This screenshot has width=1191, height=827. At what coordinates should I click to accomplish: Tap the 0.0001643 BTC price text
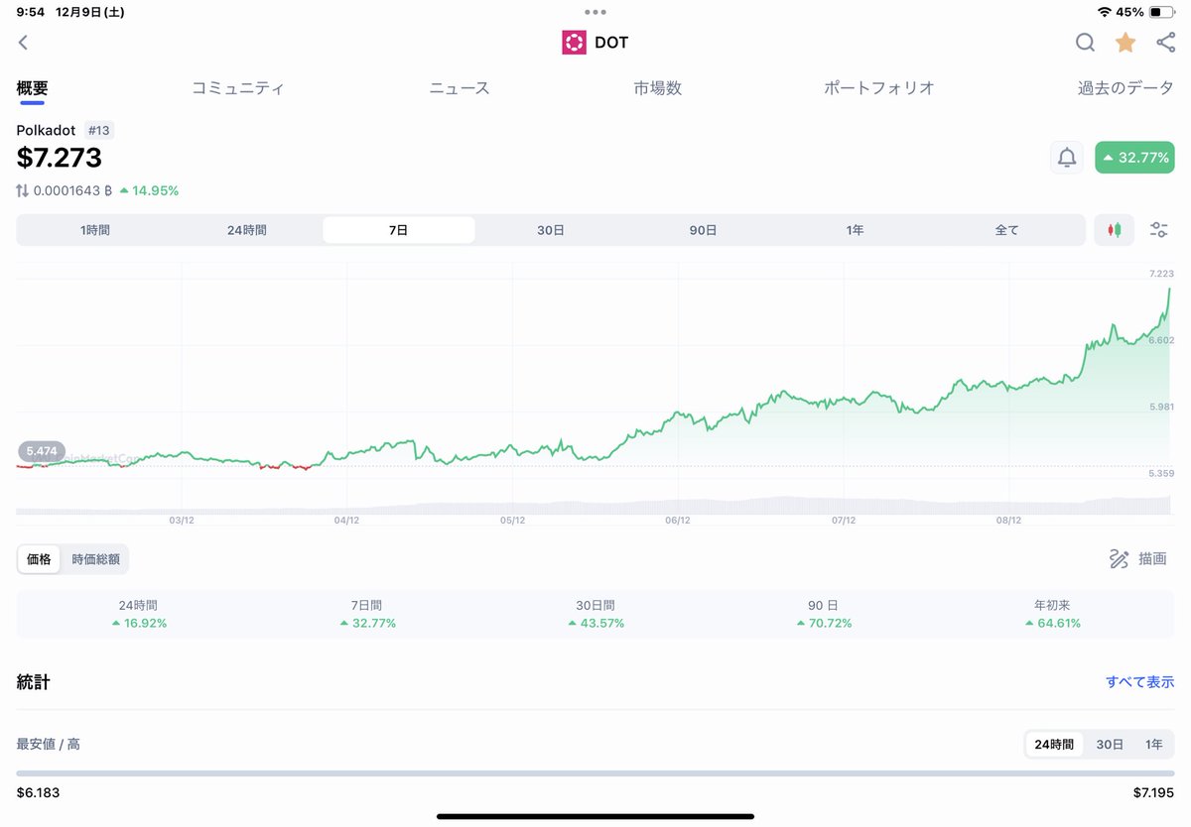click(x=73, y=190)
